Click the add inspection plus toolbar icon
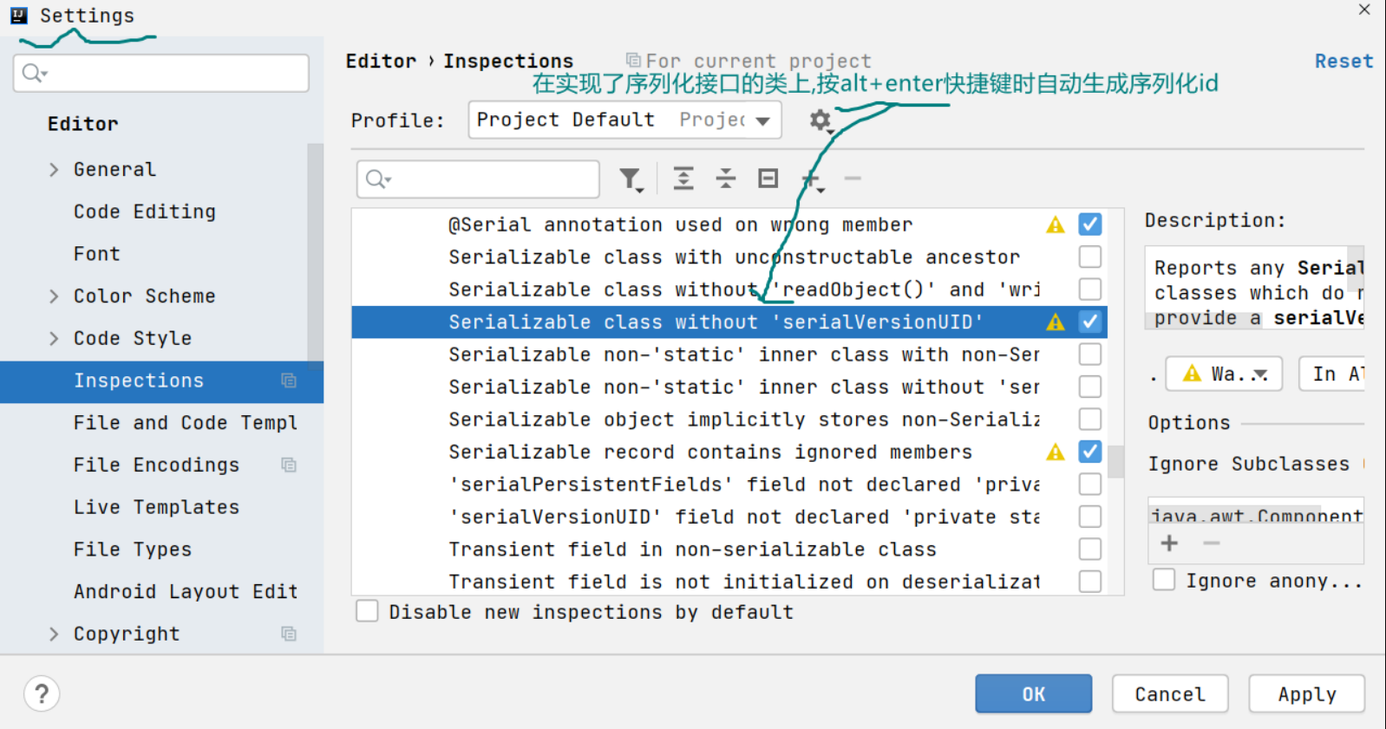The height and width of the screenshot is (729, 1386). click(x=812, y=179)
